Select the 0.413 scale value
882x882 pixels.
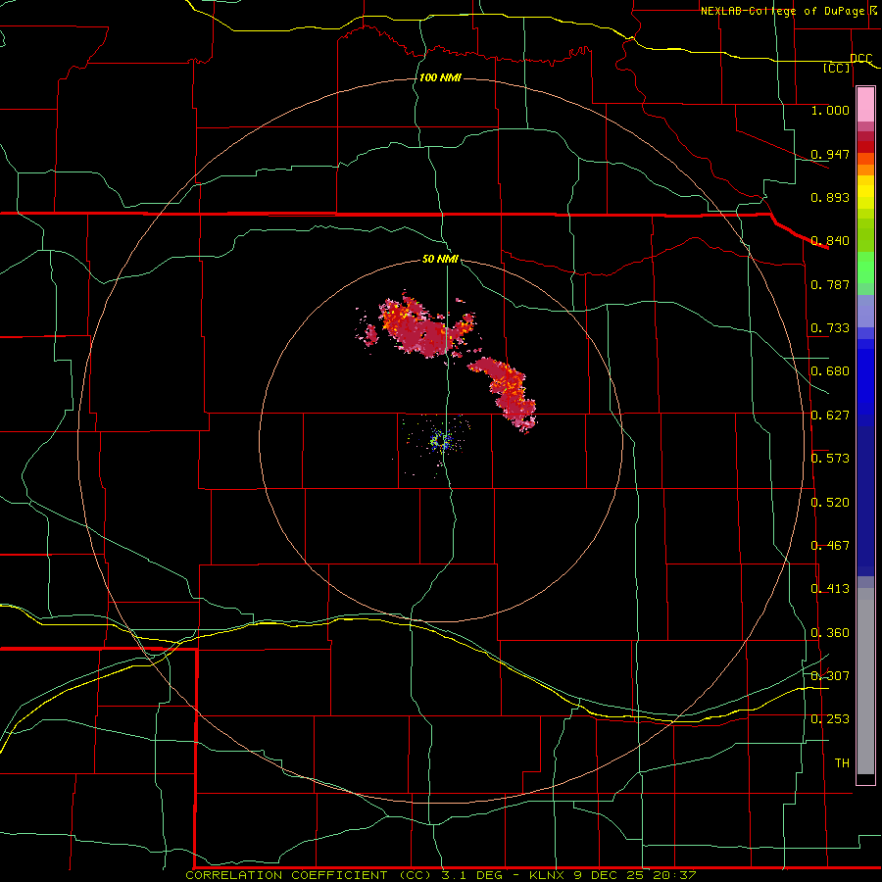pyautogui.click(x=830, y=589)
